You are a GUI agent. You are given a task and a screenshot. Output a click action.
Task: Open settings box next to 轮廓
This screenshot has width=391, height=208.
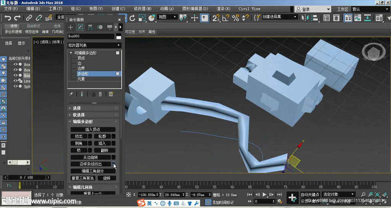tap(113, 136)
